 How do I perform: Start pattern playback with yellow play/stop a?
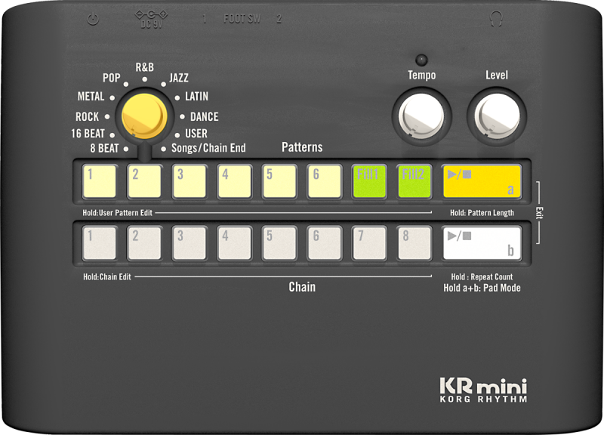tap(482, 181)
